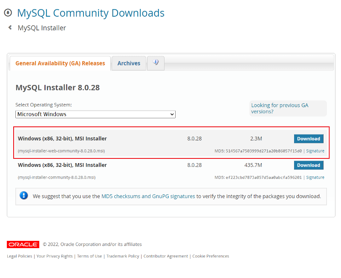Click filename mysql-installer-community-8.0.28.0.msi
Image resolution: width=341 pixels, height=278 pixels.
pyautogui.click(x=57, y=177)
